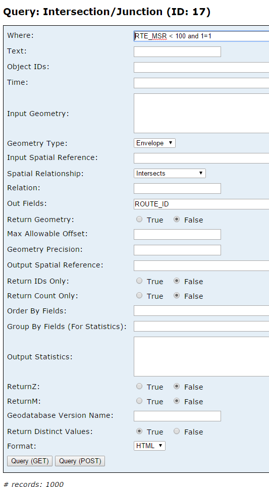The height and width of the screenshot is (487, 269).
Task: Focus the Text input field
Action: coord(177,51)
